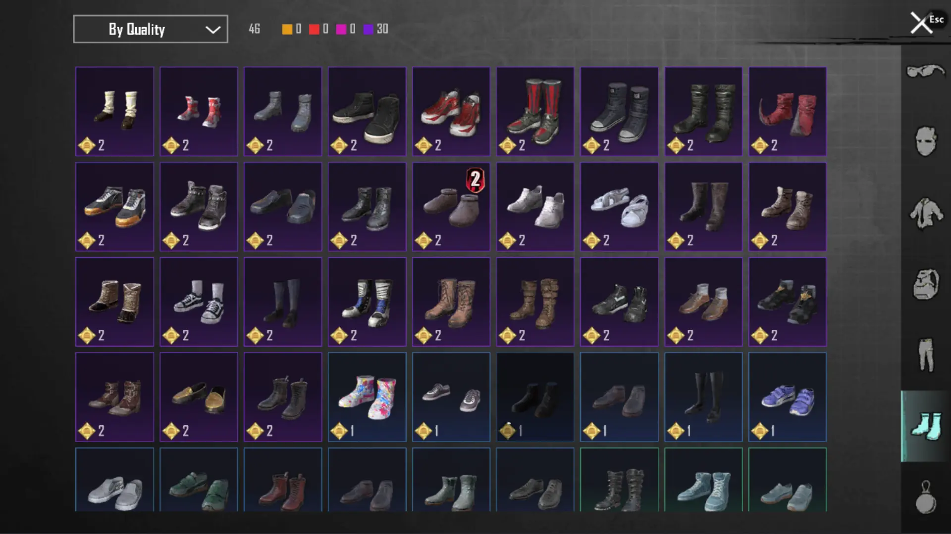The width and height of the screenshot is (951, 534).
Task: Close the inventory with the X Esc button
Action: 927,22
